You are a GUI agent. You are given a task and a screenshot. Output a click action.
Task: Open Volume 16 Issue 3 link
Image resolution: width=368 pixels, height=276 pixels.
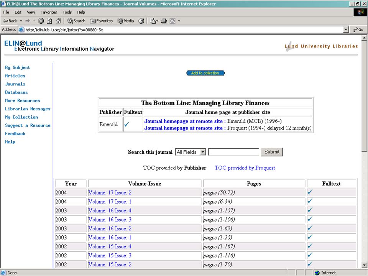click(x=110, y=219)
